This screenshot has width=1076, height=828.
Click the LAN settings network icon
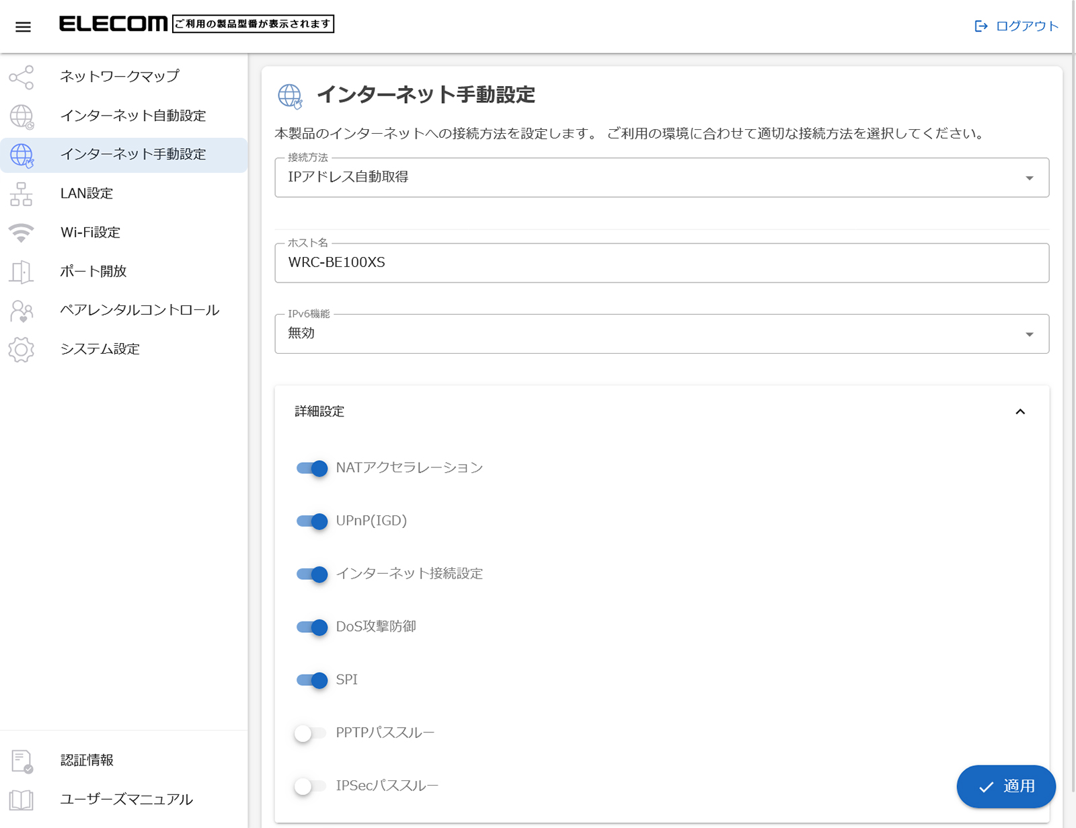pos(22,194)
